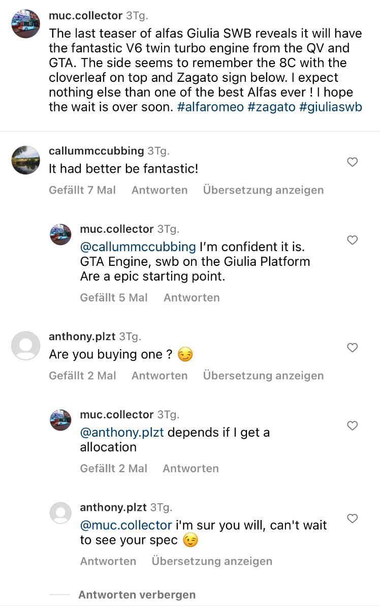
Task: View likes on "Gefällt 7 Mal"
Action: [82, 190]
